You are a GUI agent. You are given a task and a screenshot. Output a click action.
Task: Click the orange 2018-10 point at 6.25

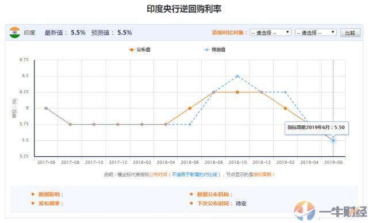(237, 92)
